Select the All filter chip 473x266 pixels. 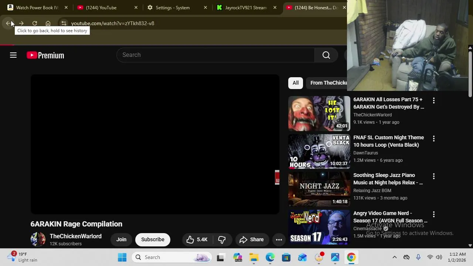pos(296,83)
